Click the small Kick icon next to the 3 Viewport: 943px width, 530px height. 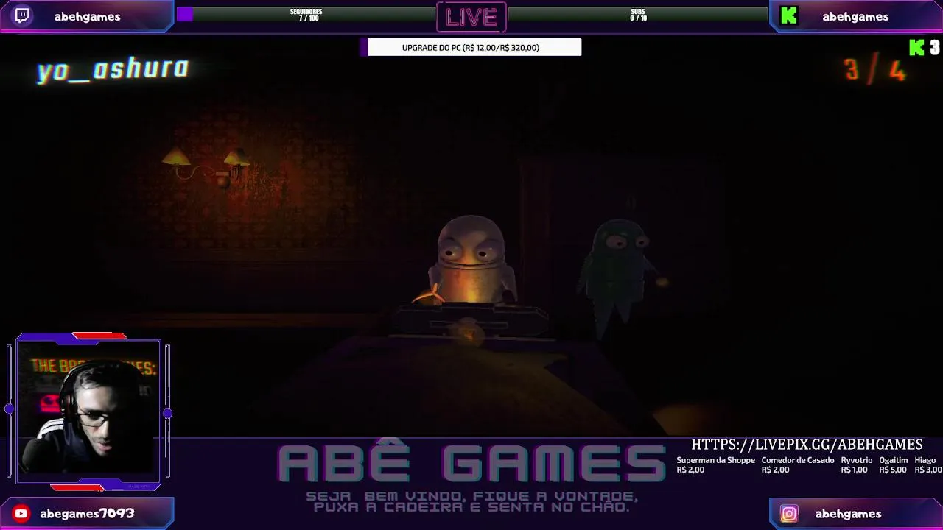coord(916,48)
